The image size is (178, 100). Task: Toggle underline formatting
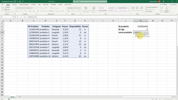click(x=21, y=11)
